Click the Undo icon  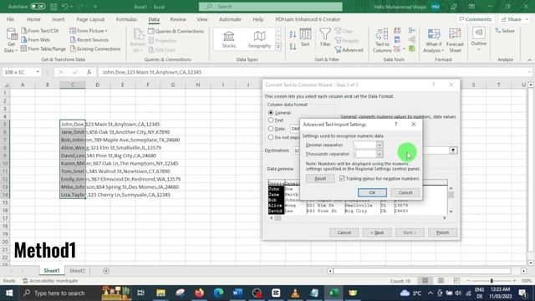65,7
